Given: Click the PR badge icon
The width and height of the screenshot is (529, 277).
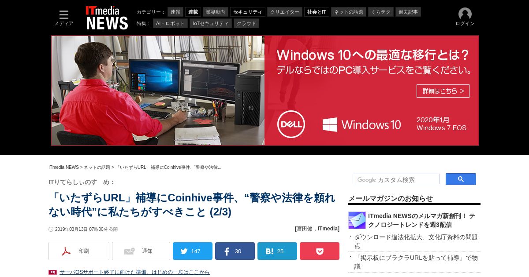Looking at the screenshot, I should pos(52,273).
